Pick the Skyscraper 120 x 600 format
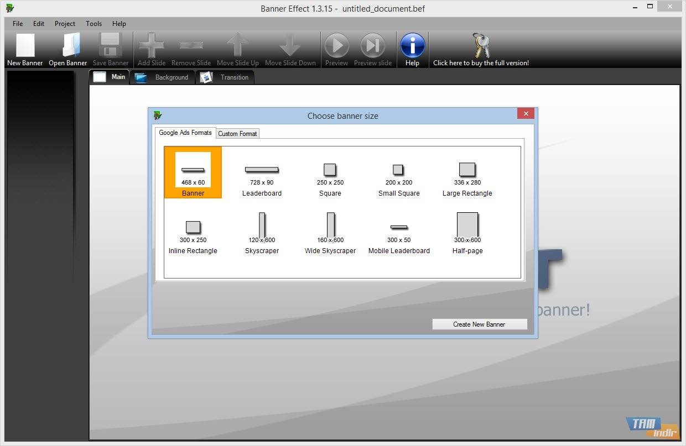The width and height of the screenshot is (686, 446). point(262,229)
